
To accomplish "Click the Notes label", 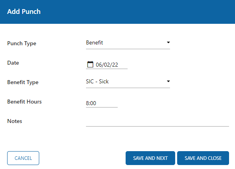I will [x=15, y=121].
